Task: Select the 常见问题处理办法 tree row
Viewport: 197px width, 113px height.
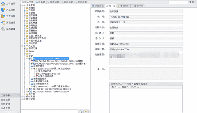Action: (37, 38)
